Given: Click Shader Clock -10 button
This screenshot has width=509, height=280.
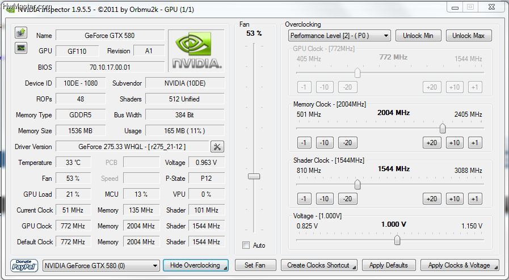Looking at the screenshot, I should tap(325, 198).
